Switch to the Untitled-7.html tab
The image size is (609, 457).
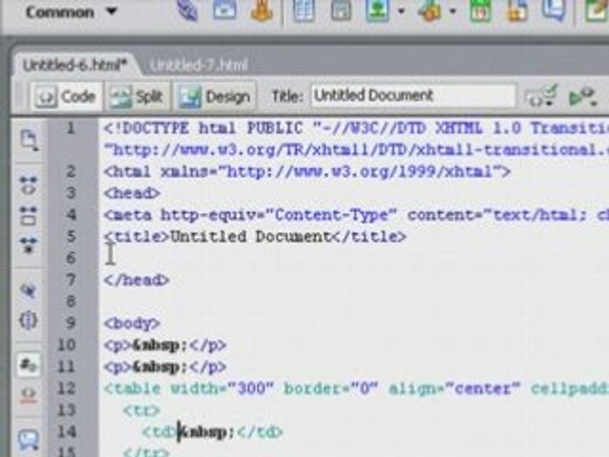coord(199,65)
